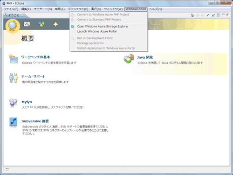This screenshot has height=175, width=233.
Task: Click the Java プログラム description text
Action: pos(170,63)
